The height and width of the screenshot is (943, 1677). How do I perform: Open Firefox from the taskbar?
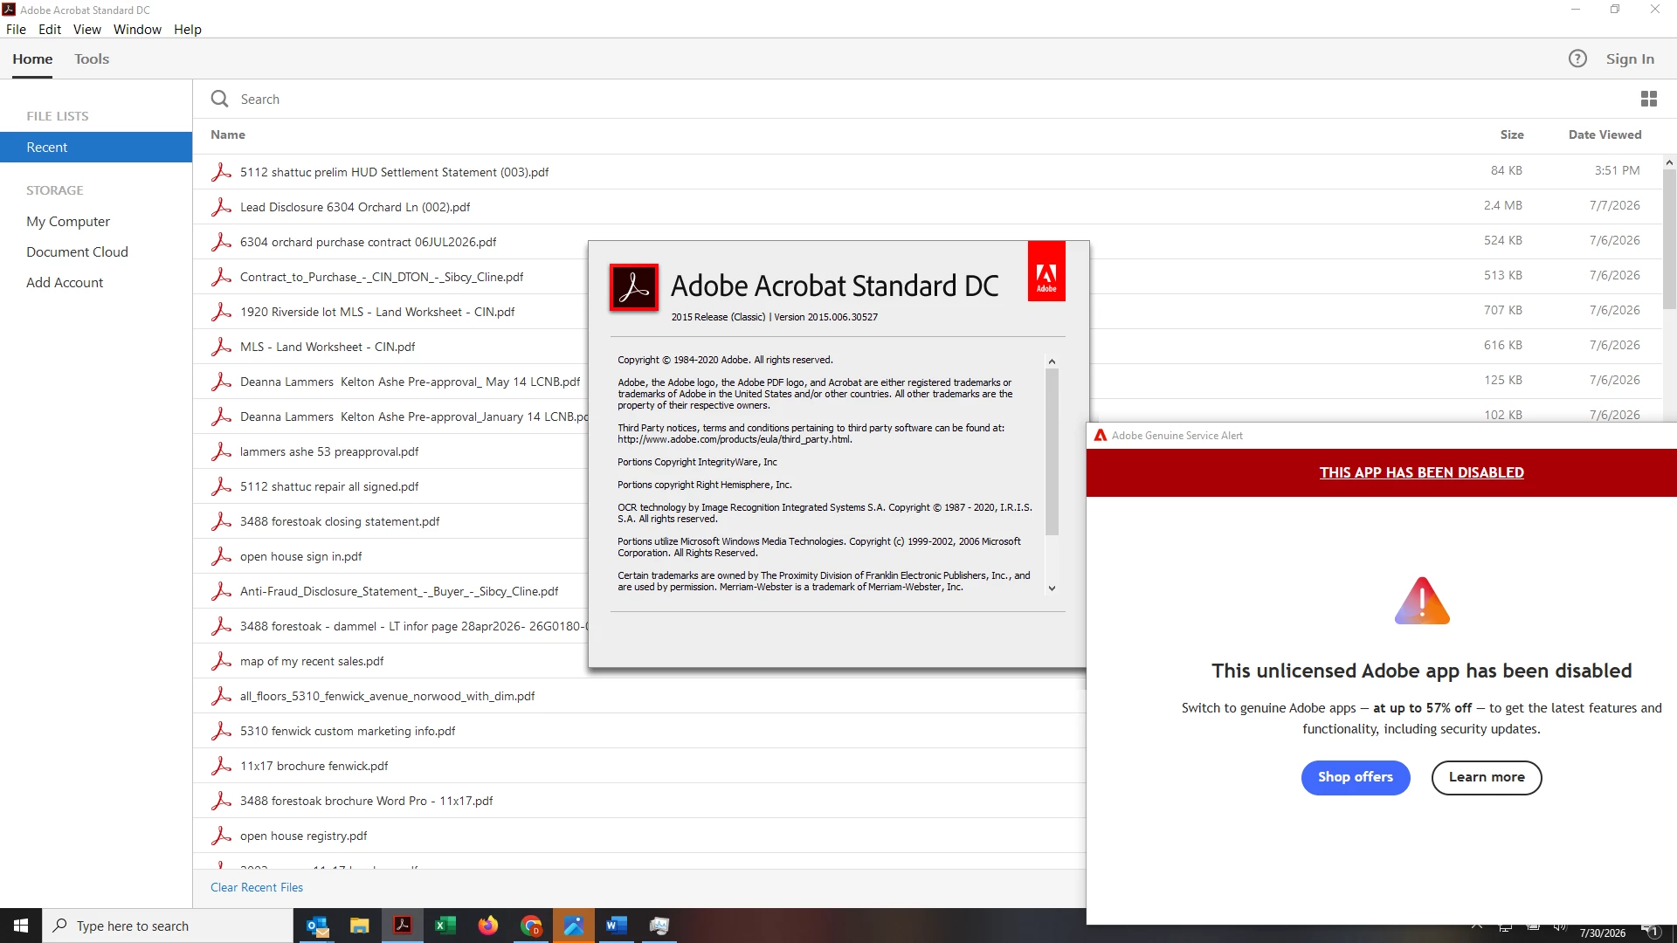[488, 926]
